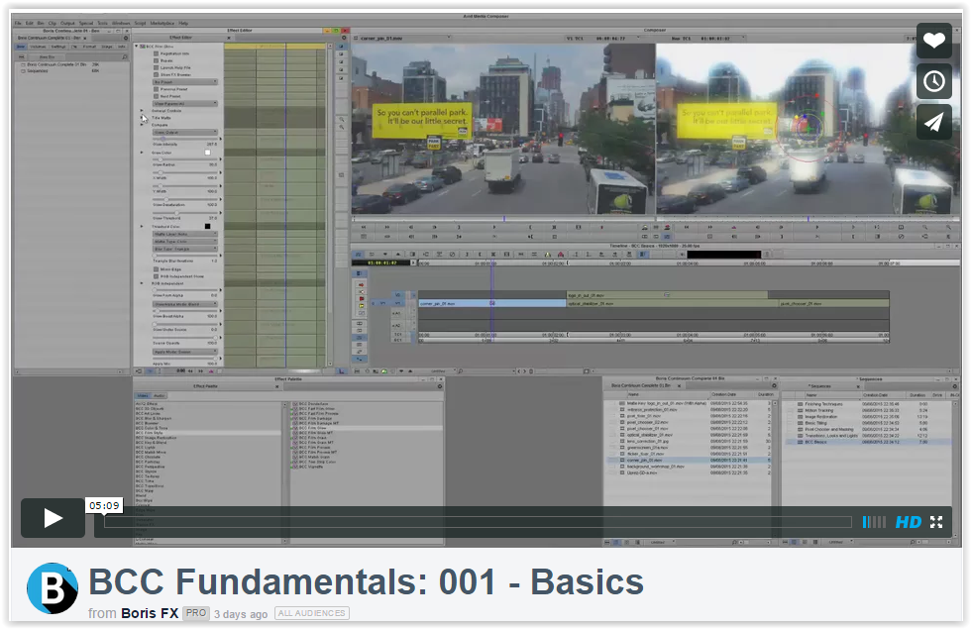Click the BCC Fundamentals video title

(x=365, y=583)
